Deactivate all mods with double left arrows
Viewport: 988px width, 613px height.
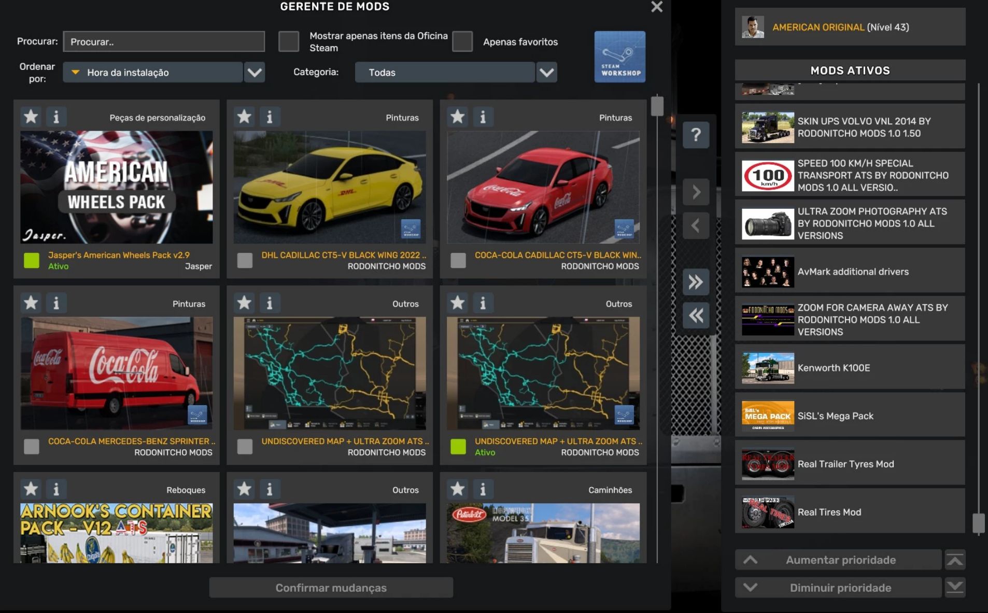pos(696,315)
